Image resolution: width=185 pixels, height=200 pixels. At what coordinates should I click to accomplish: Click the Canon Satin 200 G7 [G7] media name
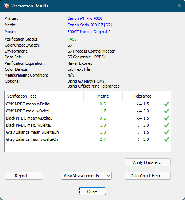(89, 25)
